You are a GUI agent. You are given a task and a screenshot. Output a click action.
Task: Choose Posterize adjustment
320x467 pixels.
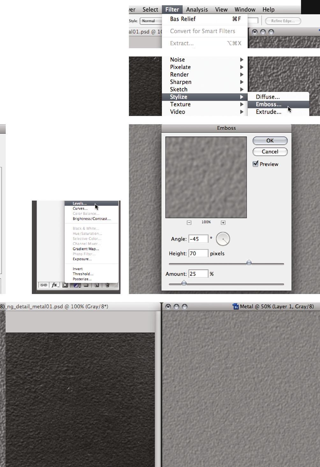91,279
